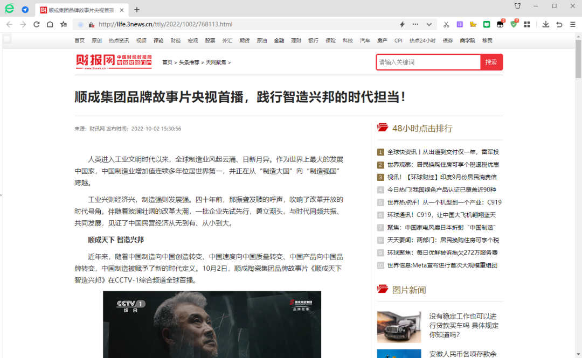
Task: Click the scrollbar down arrow
Action: [x=578, y=355]
